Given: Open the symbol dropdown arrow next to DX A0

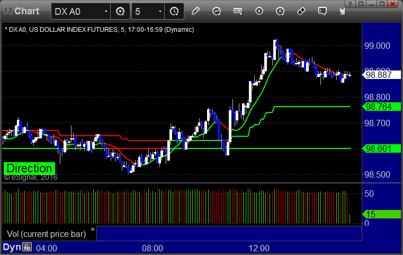Looking at the screenshot, I should [106, 11].
